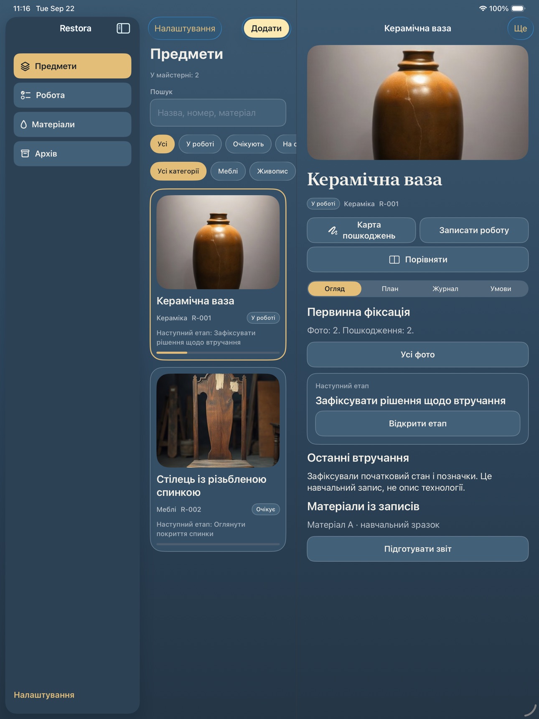
Task: Filter by Меблі category
Action: [x=228, y=171]
